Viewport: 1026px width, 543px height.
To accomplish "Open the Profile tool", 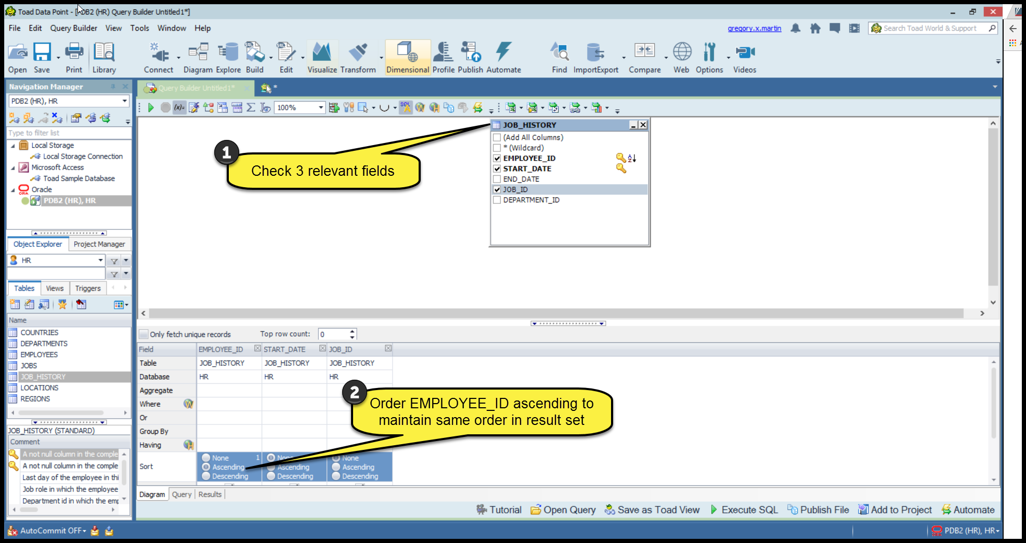I will click(x=444, y=58).
